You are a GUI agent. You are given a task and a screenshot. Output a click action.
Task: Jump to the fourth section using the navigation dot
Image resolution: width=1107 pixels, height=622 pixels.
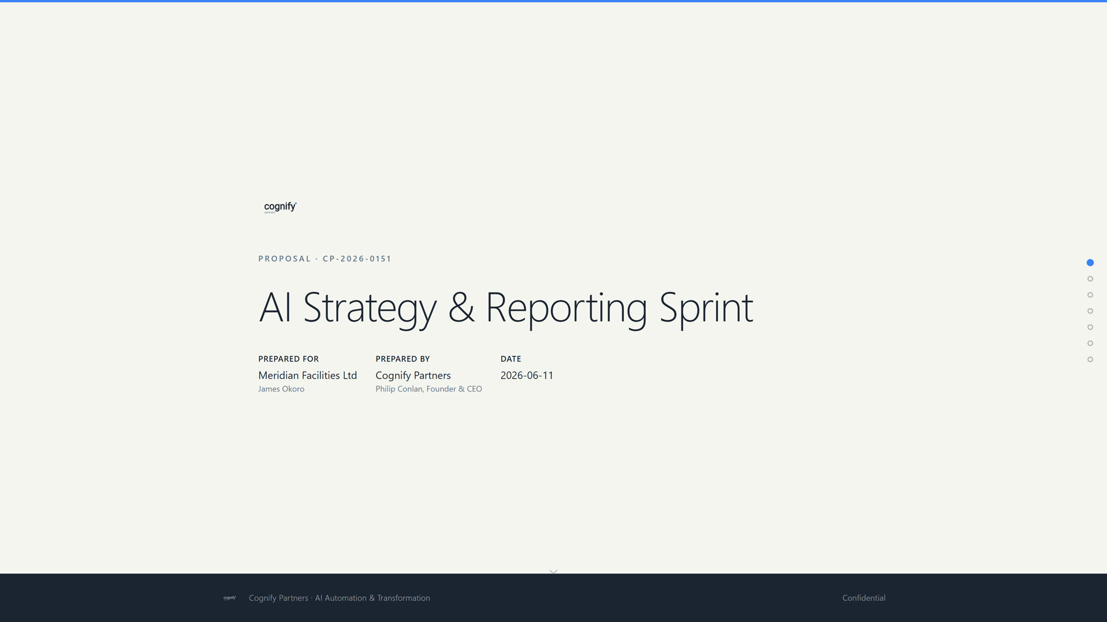(x=1090, y=311)
